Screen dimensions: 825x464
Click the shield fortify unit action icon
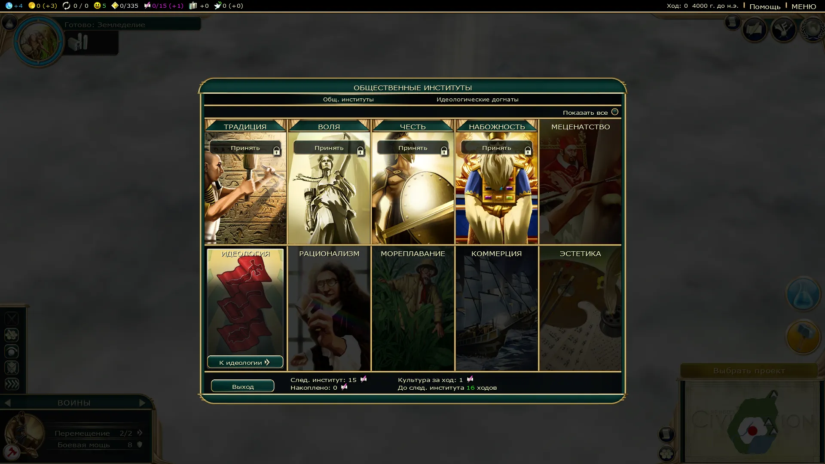(12, 368)
